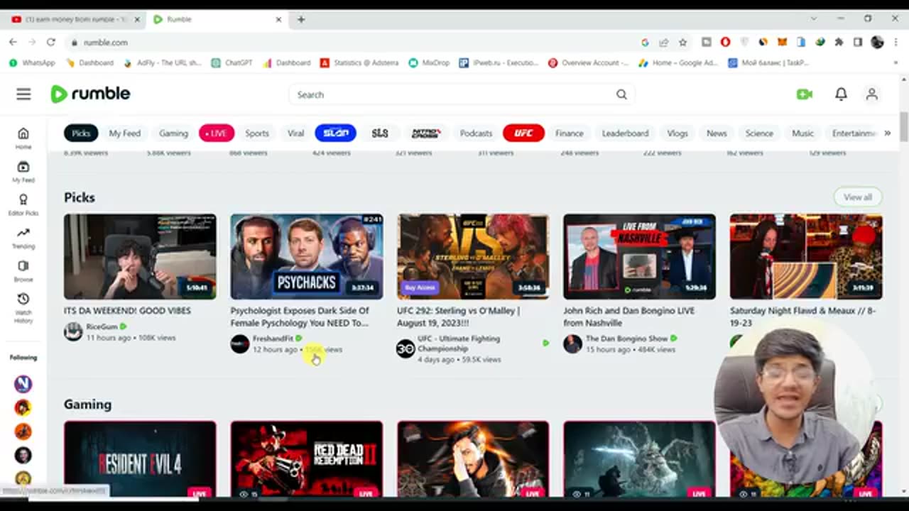The image size is (909, 511).
Task: Click View all for Picks
Action: [857, 197]
